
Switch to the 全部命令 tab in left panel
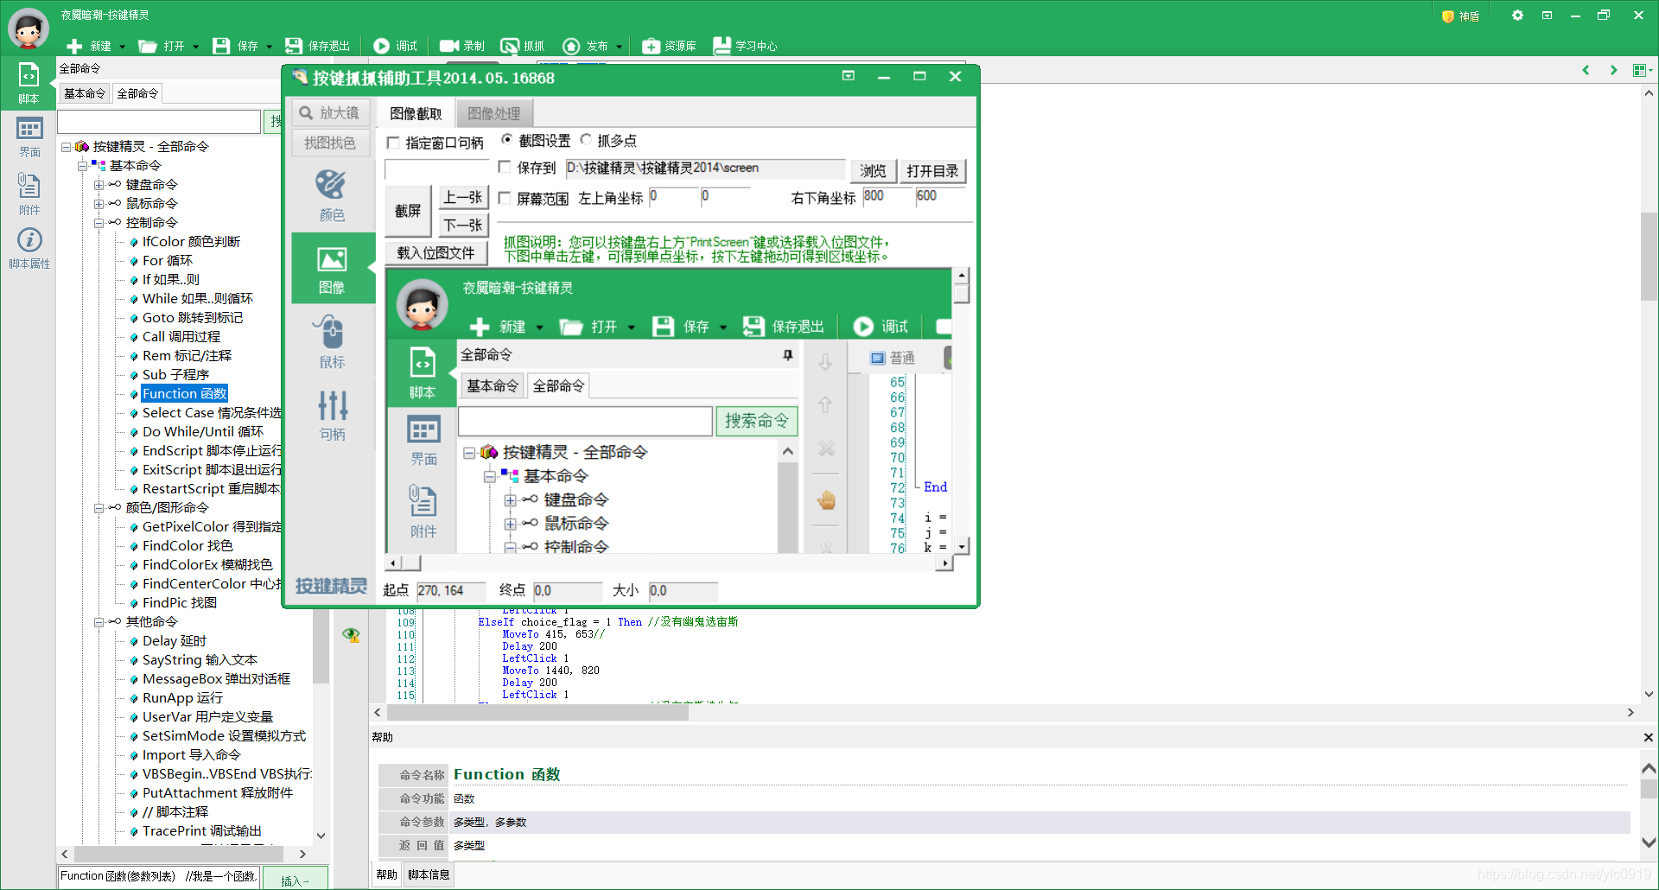pyautogui.click(x=137, y=93)
